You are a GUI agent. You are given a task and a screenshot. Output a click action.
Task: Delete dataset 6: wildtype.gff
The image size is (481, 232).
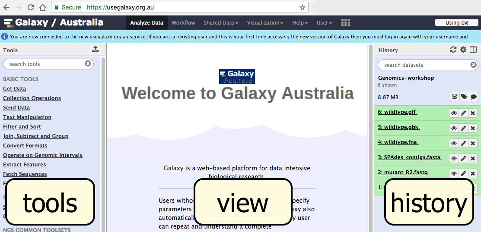point(473,113)
